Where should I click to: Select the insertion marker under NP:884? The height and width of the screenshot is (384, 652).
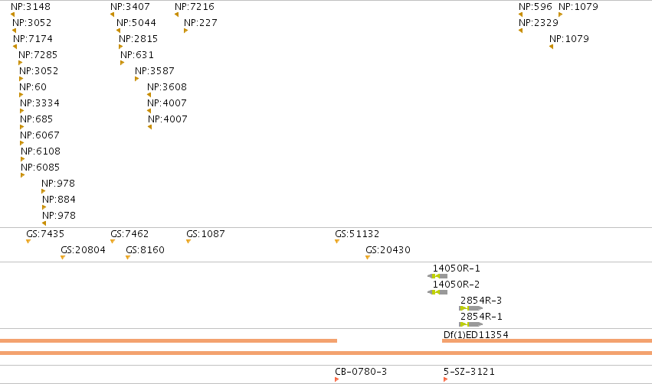(44, 207)
